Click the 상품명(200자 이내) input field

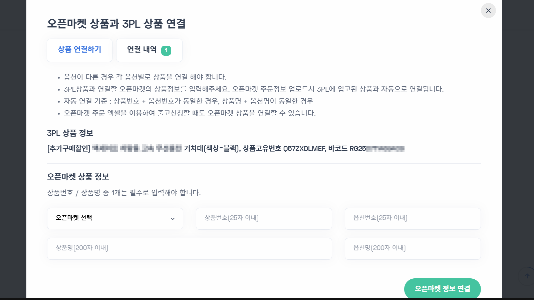pyautogui.click(x=189, y=249)
